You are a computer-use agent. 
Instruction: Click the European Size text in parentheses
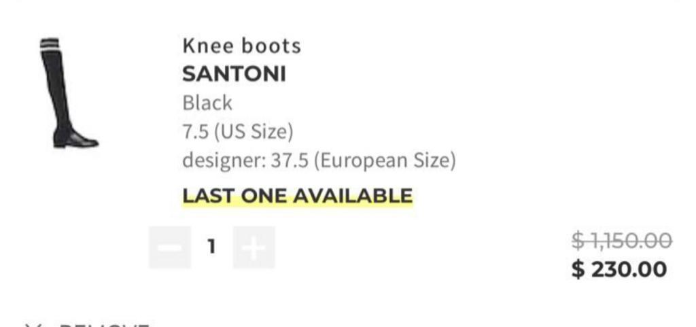(x=385, y=161)
